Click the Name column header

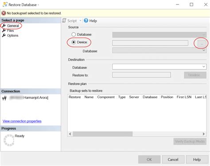89,97
